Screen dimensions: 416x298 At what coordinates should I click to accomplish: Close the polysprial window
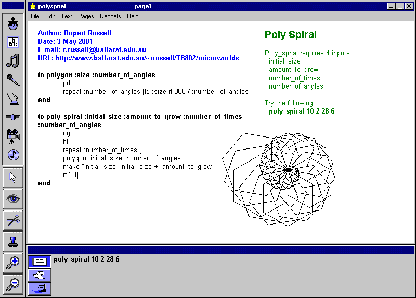[409, 6]
